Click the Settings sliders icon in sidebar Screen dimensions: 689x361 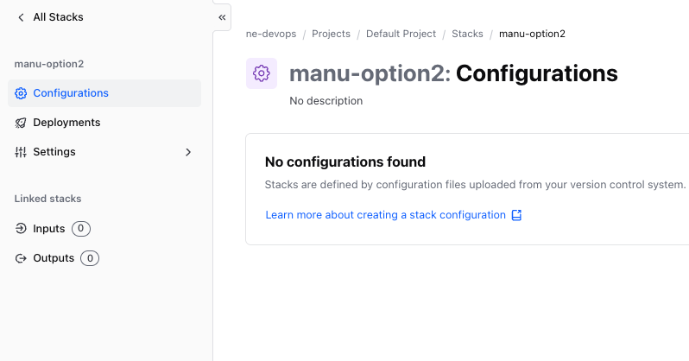(x=22, y=152)
